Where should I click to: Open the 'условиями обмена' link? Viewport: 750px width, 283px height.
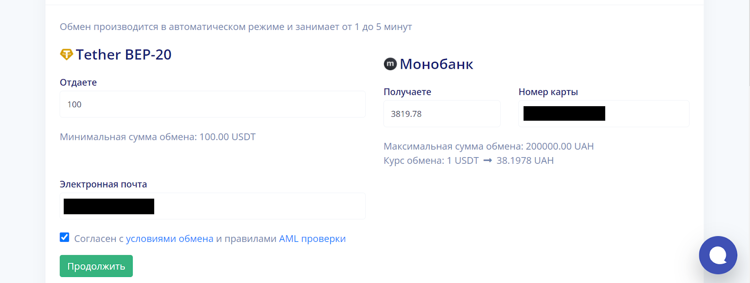170,239
